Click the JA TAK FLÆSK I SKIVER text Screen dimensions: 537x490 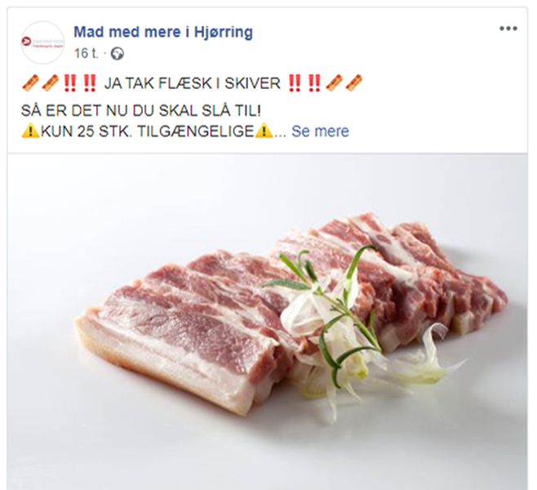click(x=193, y=83)
